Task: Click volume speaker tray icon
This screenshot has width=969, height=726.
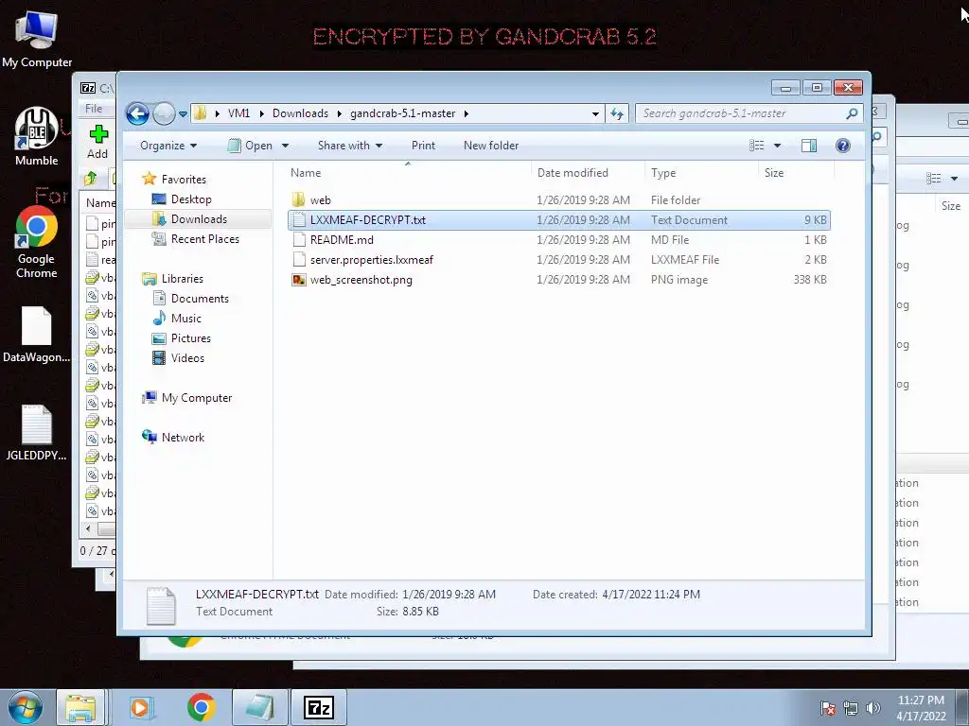Action: (873, 708)
